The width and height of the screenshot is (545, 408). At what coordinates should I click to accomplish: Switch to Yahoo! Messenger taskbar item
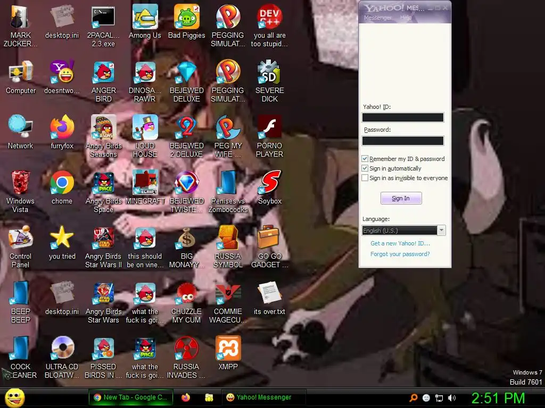click(263, 397)
